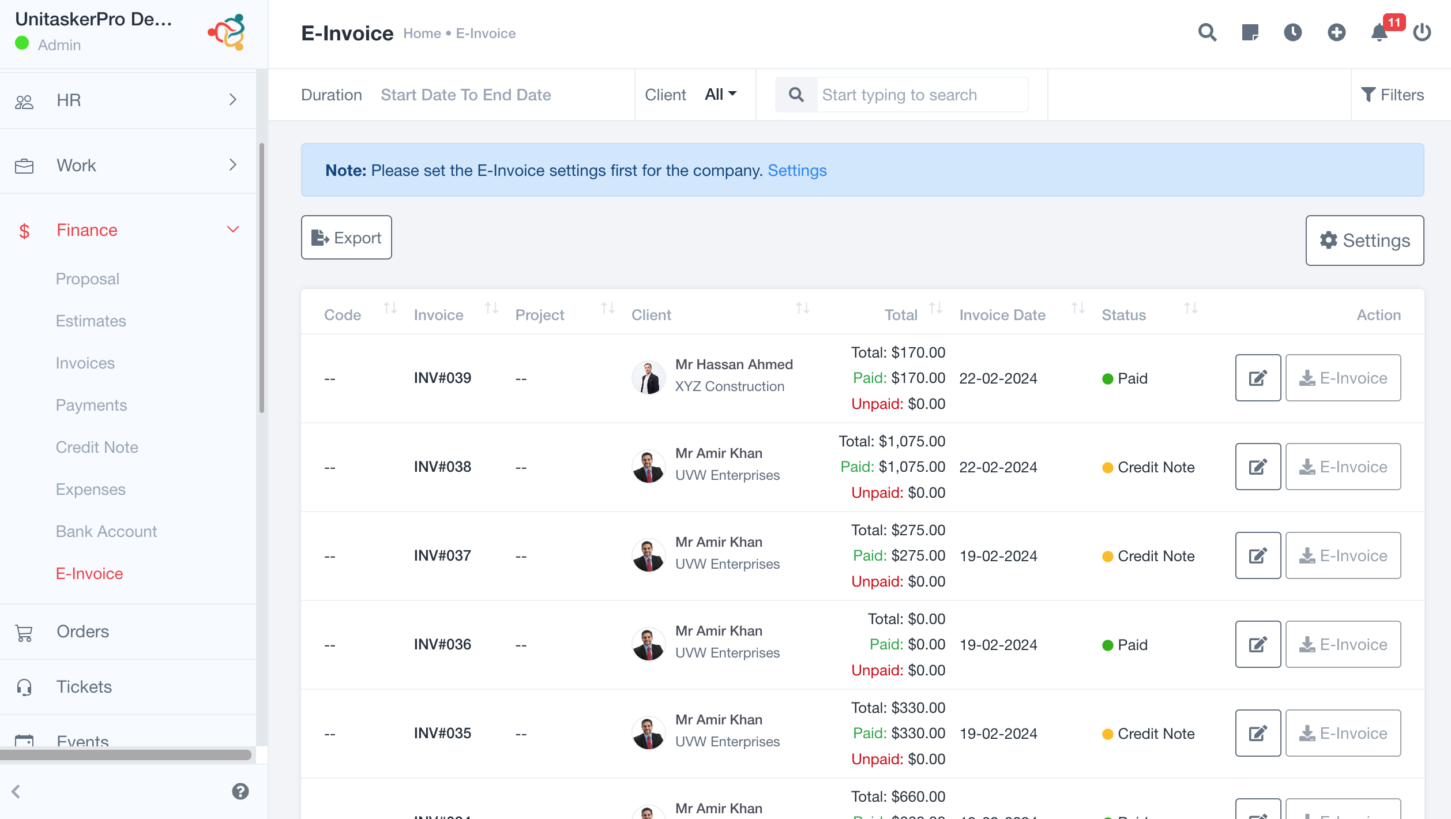The height and width of the screenshot is (819, 1451).
Task: Sort table by Project column arrows
Action: (x=608, y=308)
